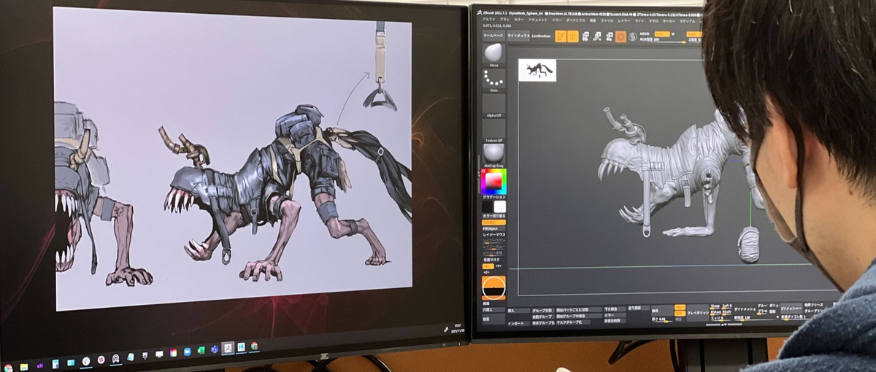Screen dimensions: 876x372
Task: Toggle ミラー button in bottom shelf
Action: click(614, 315)
